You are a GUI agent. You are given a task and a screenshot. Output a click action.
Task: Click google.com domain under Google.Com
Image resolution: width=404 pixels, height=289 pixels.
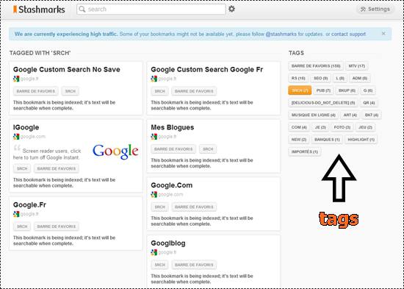[171, 194]
